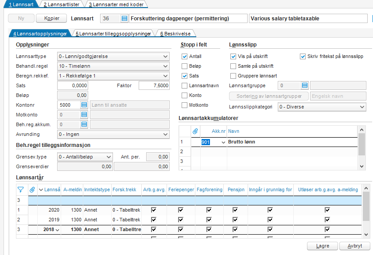Click the Beh.reg.akkum. lookup list icon
This screenshot has width=373, height=255.
84,124
